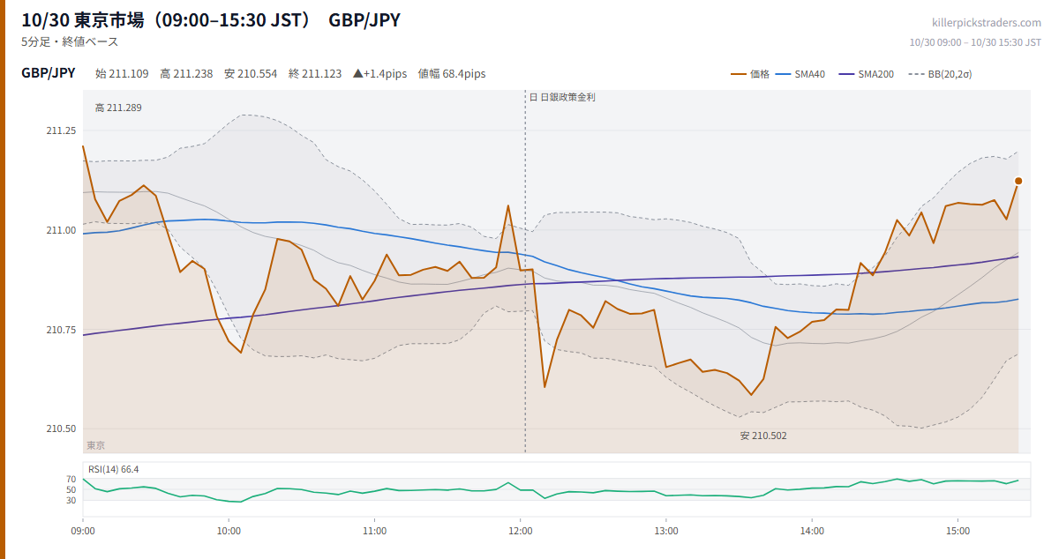The image size is (1059, 559).
Task: Click the RSI 70 level label
Action: [x=71, y=479]
